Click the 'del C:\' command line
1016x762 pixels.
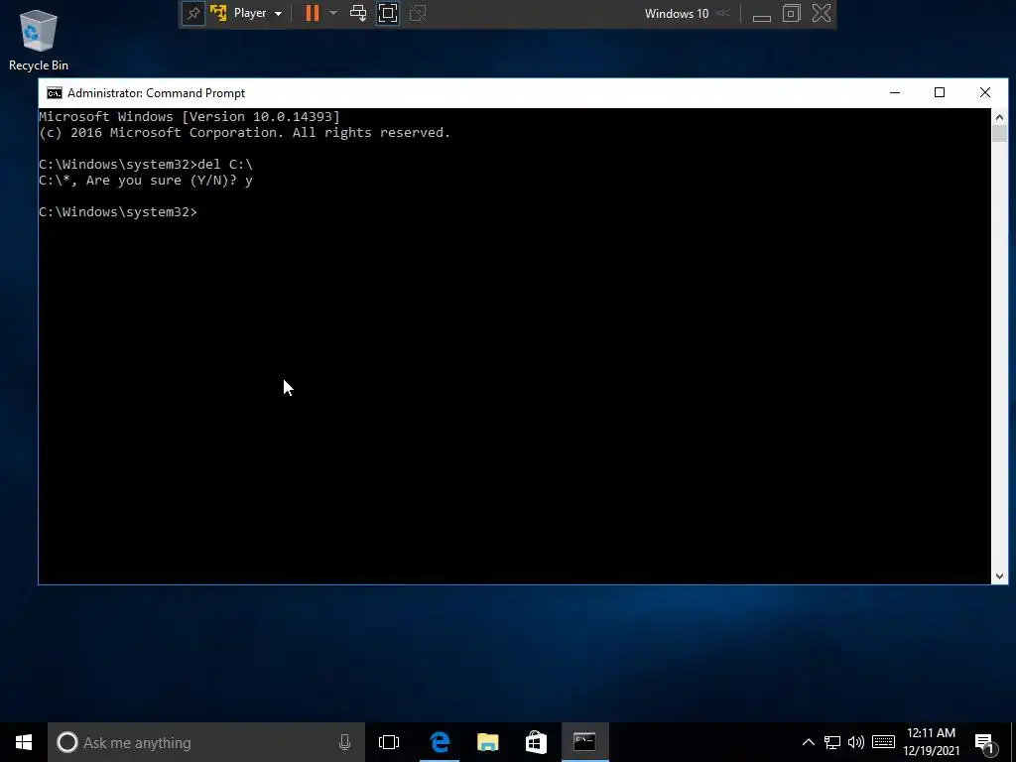pos(146,164)
